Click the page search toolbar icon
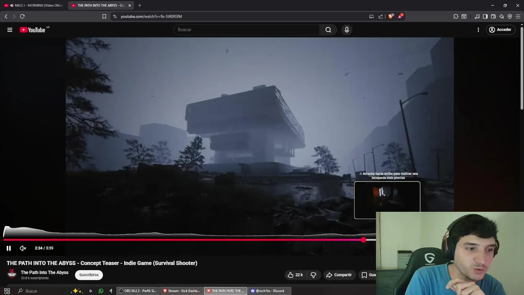 click(x=464, y=16)
